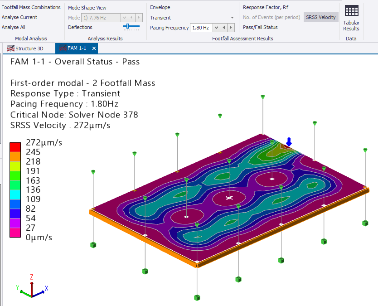This screenshot has width=378, height=306.
Task: Select the FAM 1-1 tab
Action: pyautogui.click(x=76, y=49)
